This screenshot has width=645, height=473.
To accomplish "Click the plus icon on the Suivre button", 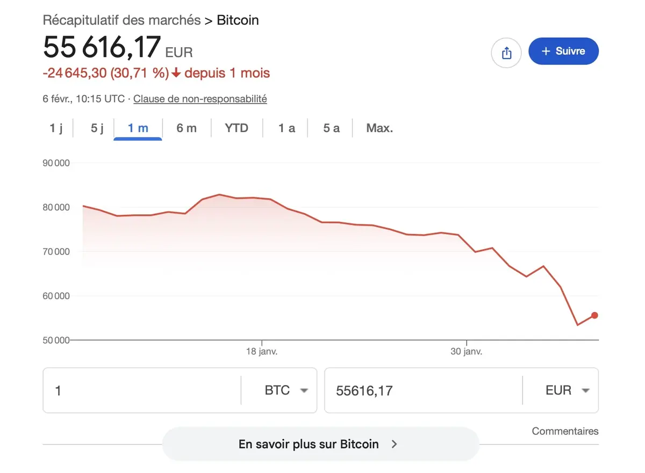I will [544, 51].
